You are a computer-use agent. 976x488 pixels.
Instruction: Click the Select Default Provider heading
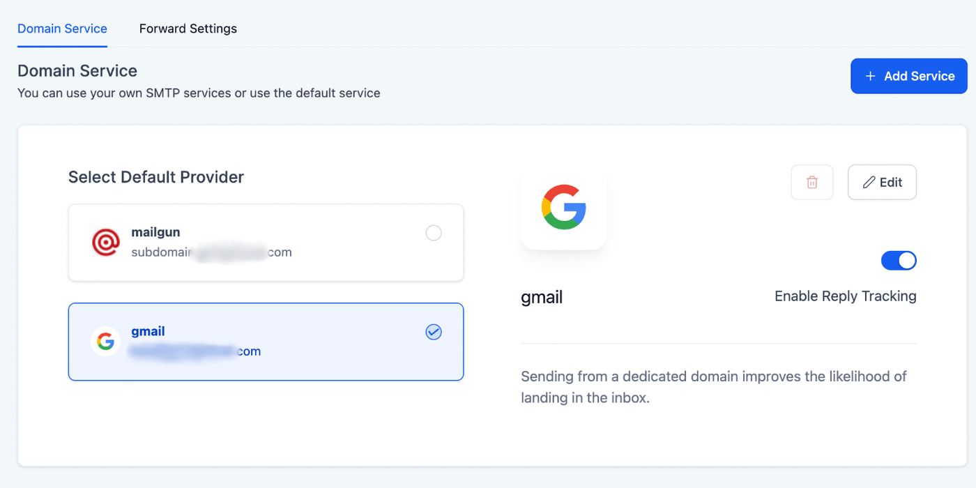(156, 177)
